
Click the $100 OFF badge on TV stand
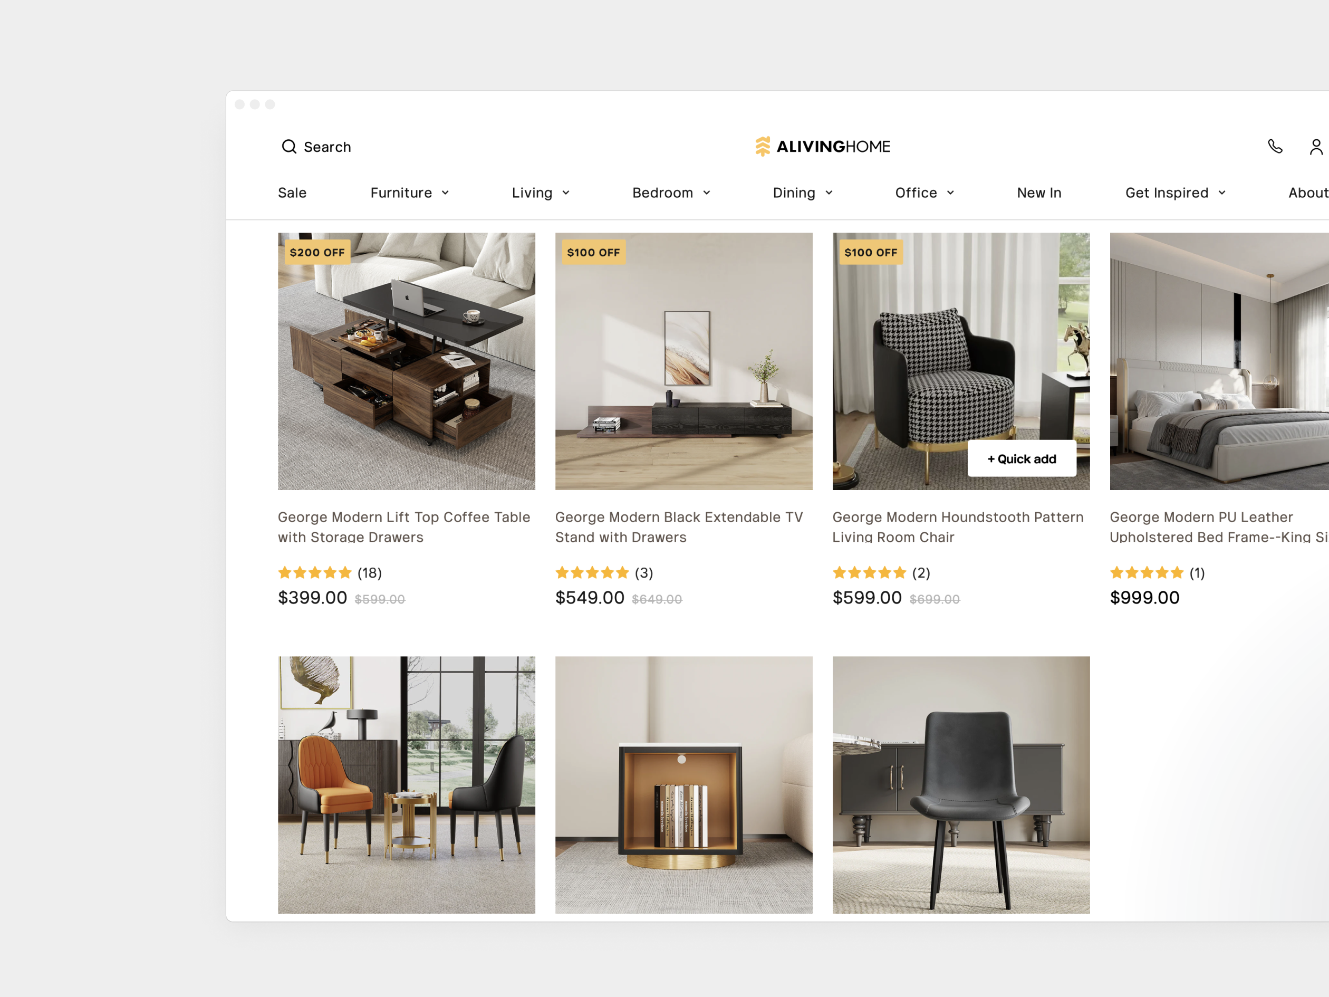[593, 252]
